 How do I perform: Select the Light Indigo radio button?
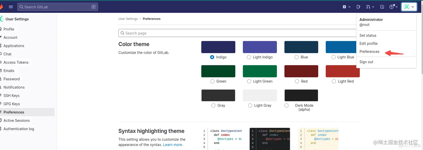tap(249, 57)
